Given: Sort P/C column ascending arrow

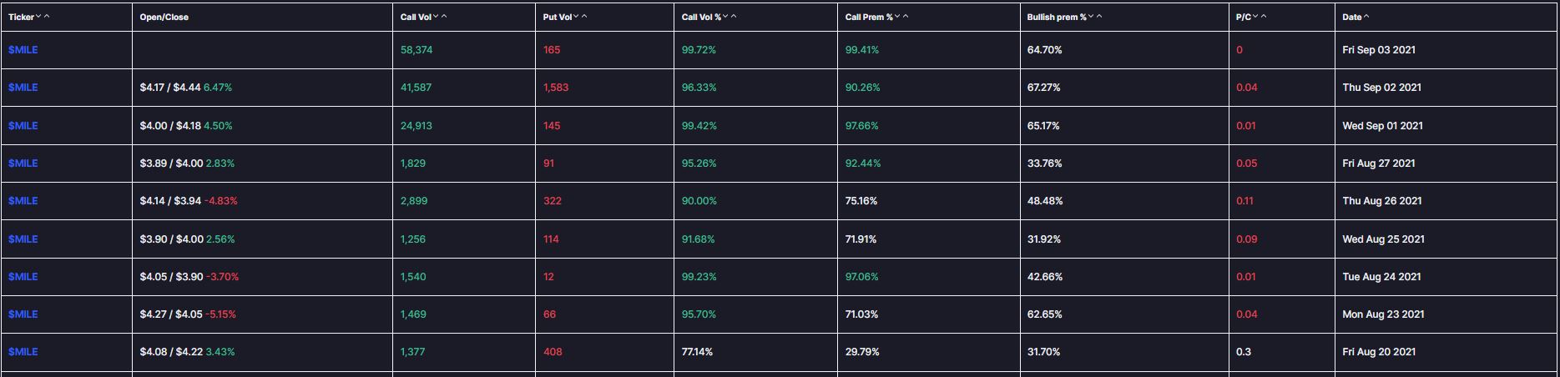Looking at the screenshot, I should [x=1264, y=17].
